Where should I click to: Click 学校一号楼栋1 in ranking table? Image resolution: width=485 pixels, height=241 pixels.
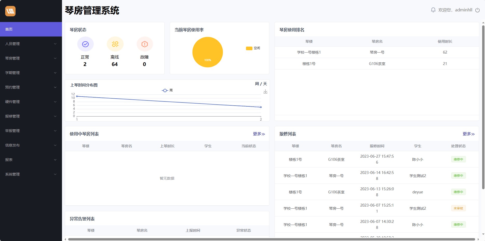(309, 52)
